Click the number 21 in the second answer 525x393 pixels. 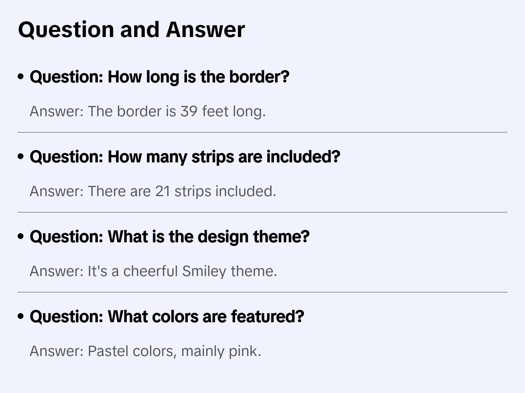163,191
